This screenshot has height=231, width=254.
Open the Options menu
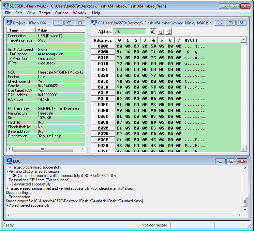62,13
